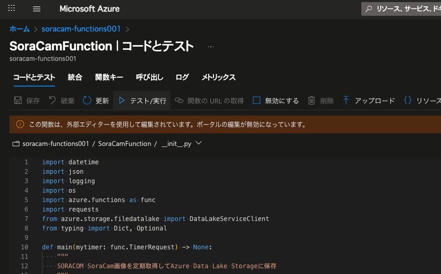Viewport: 441px width, 274px height.
Task: Click line 3 'import logging'
Action: pos(69,181)
